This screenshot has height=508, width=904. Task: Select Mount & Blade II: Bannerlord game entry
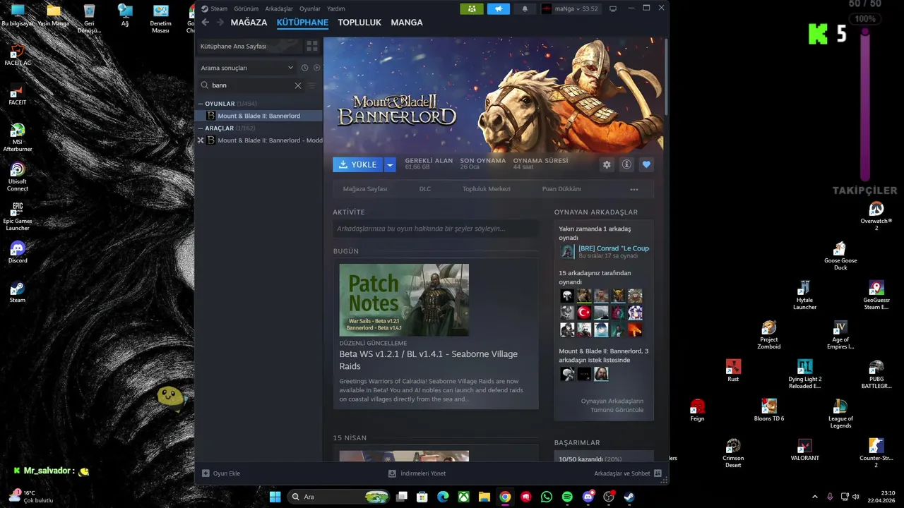point(259,116)
